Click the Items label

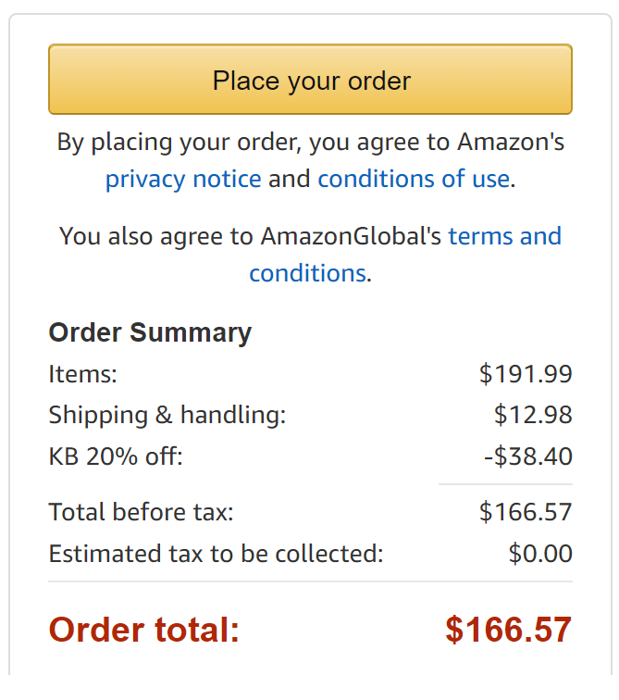coord(83,374)
